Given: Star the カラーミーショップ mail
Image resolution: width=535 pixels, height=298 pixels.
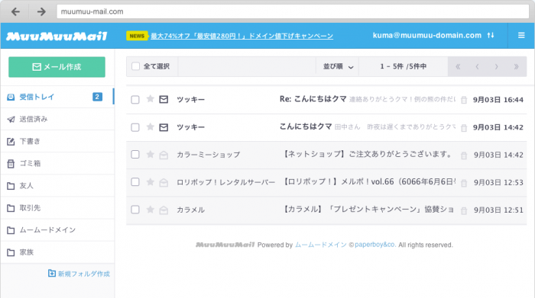Looking at the screenshot, I should point(150,155).
